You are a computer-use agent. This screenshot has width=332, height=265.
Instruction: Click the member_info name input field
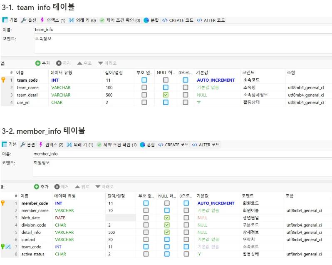click(x=182, y=154)
